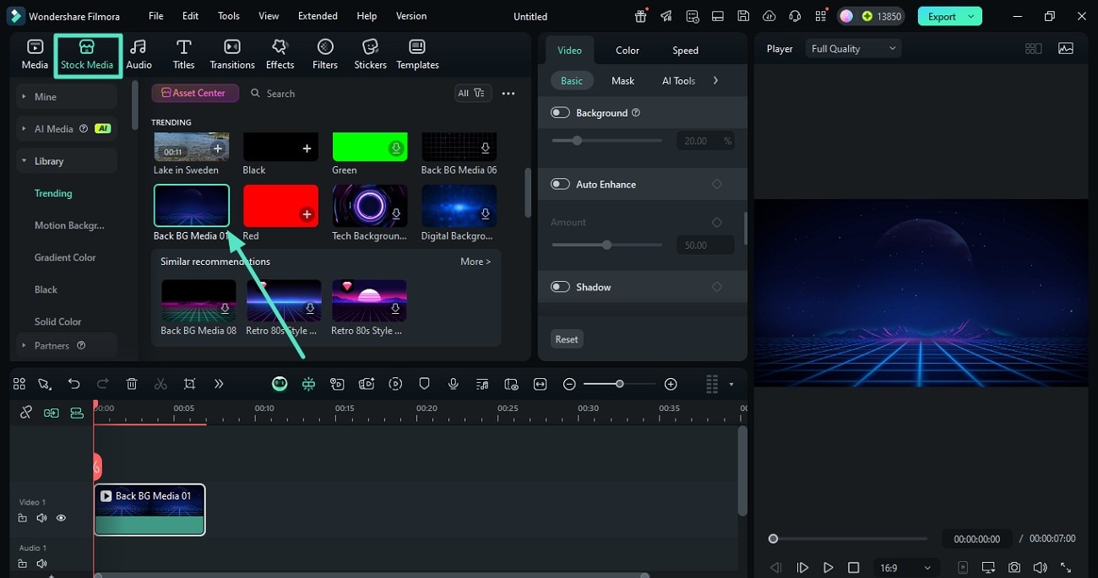Add the Red clip with the plus icon

307,214
